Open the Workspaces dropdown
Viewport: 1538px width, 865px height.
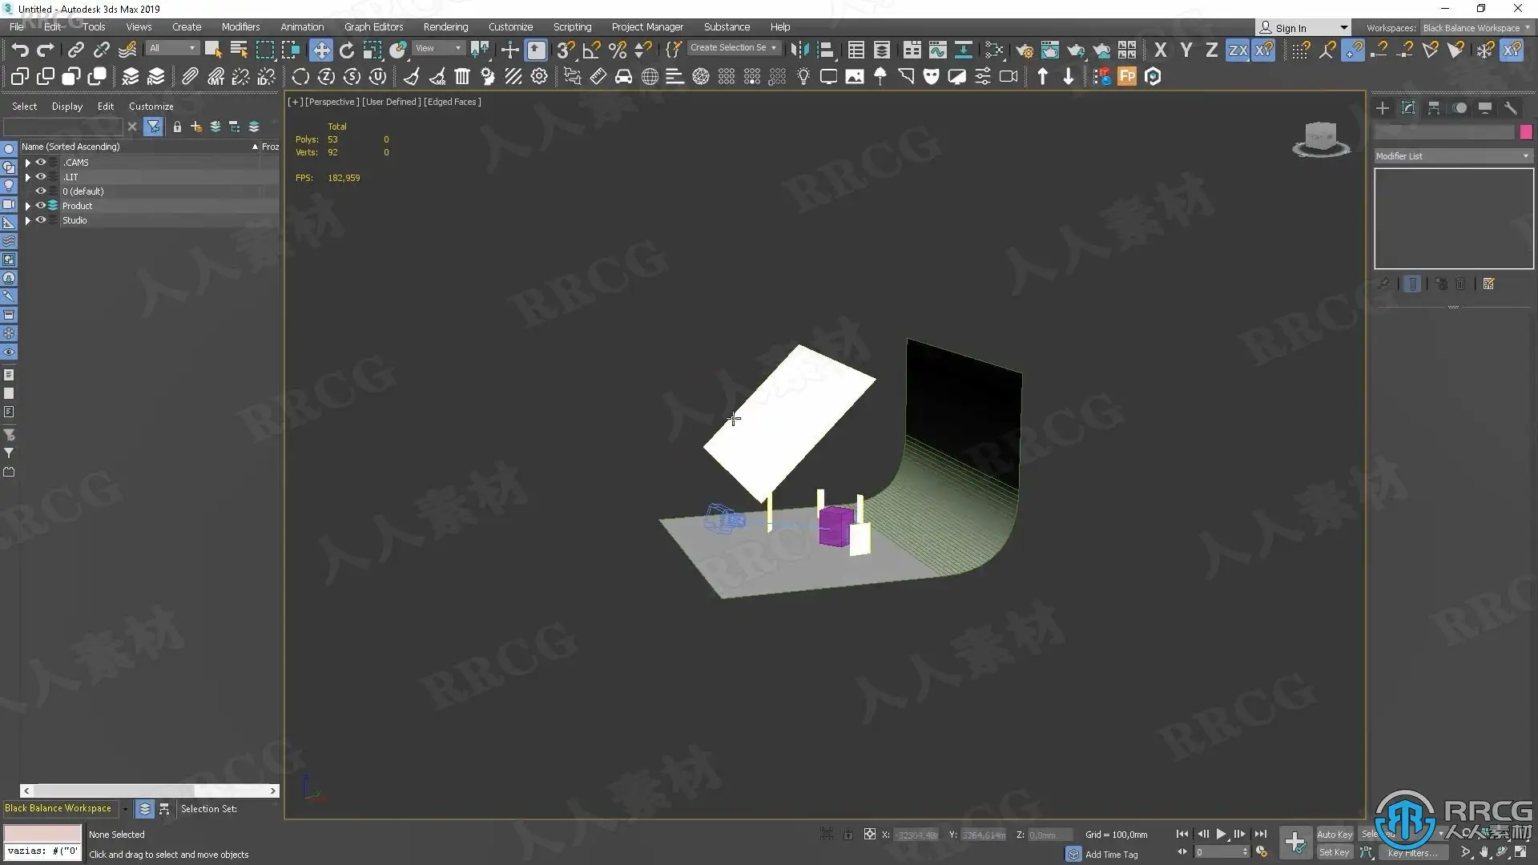pos(1476,28)
